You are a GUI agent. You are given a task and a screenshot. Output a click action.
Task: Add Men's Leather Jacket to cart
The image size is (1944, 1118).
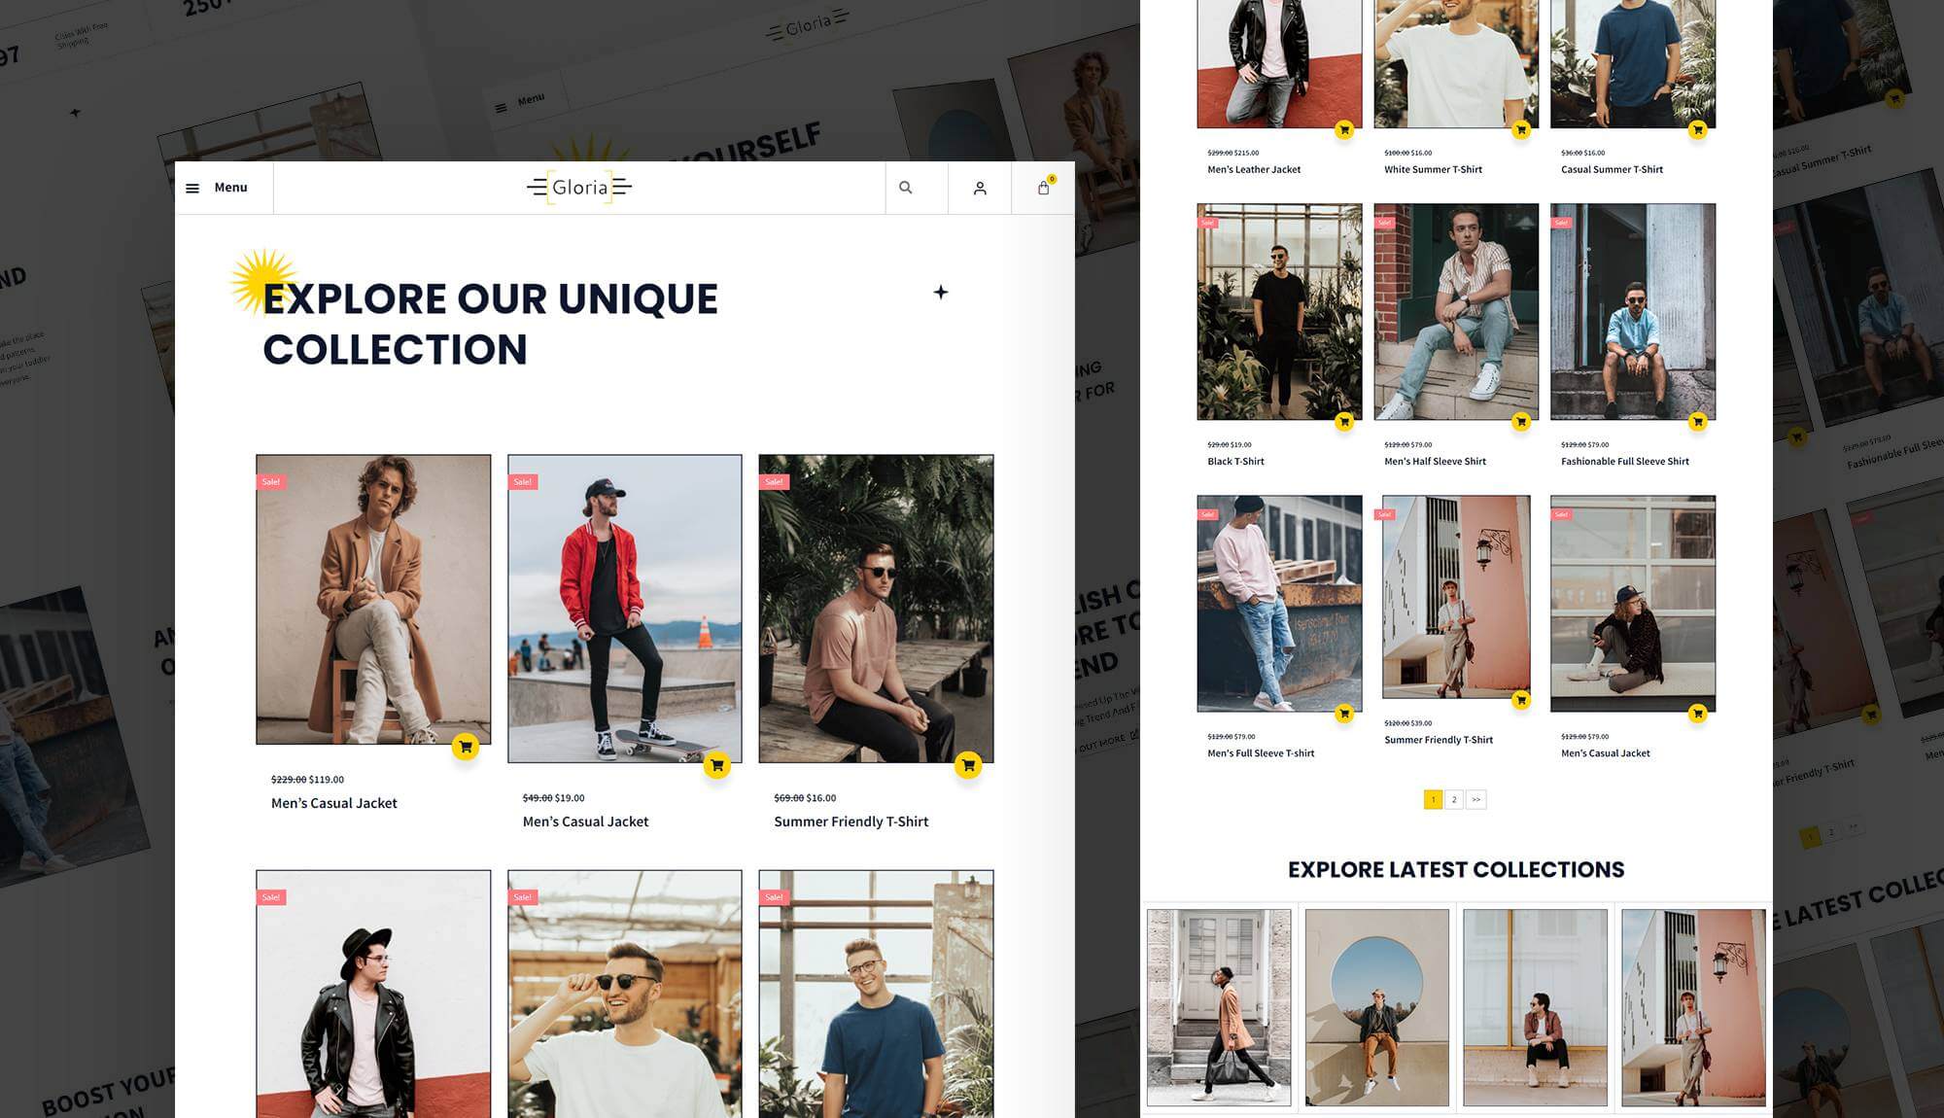[1344, 129]
